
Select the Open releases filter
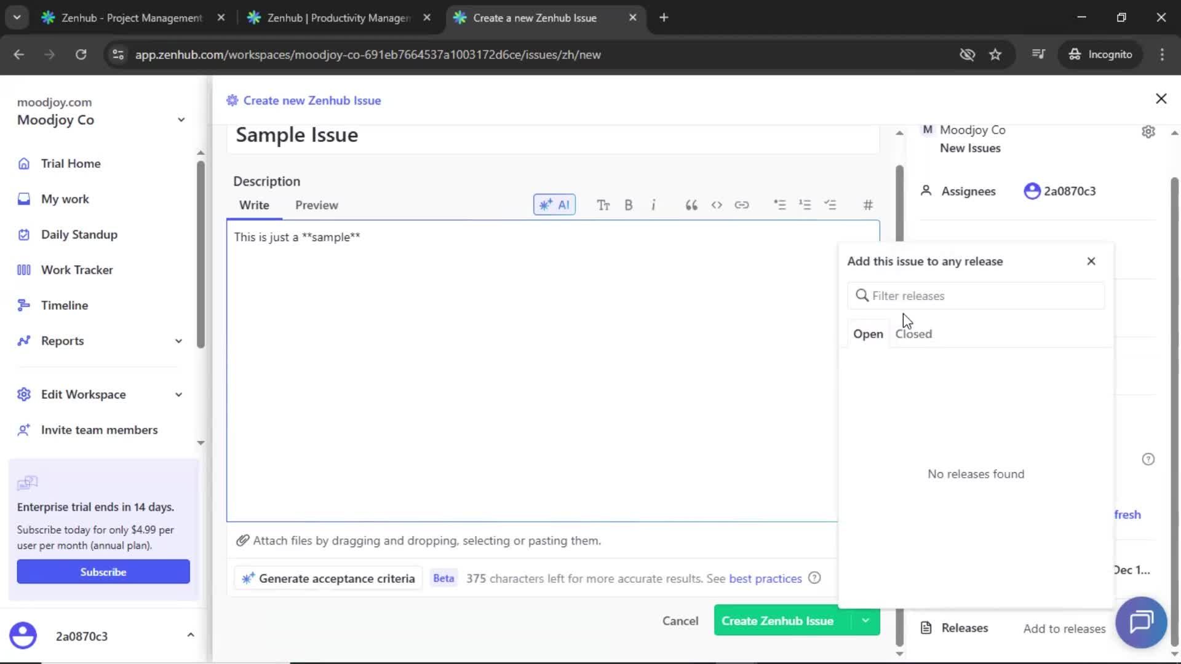pos(868,334)
